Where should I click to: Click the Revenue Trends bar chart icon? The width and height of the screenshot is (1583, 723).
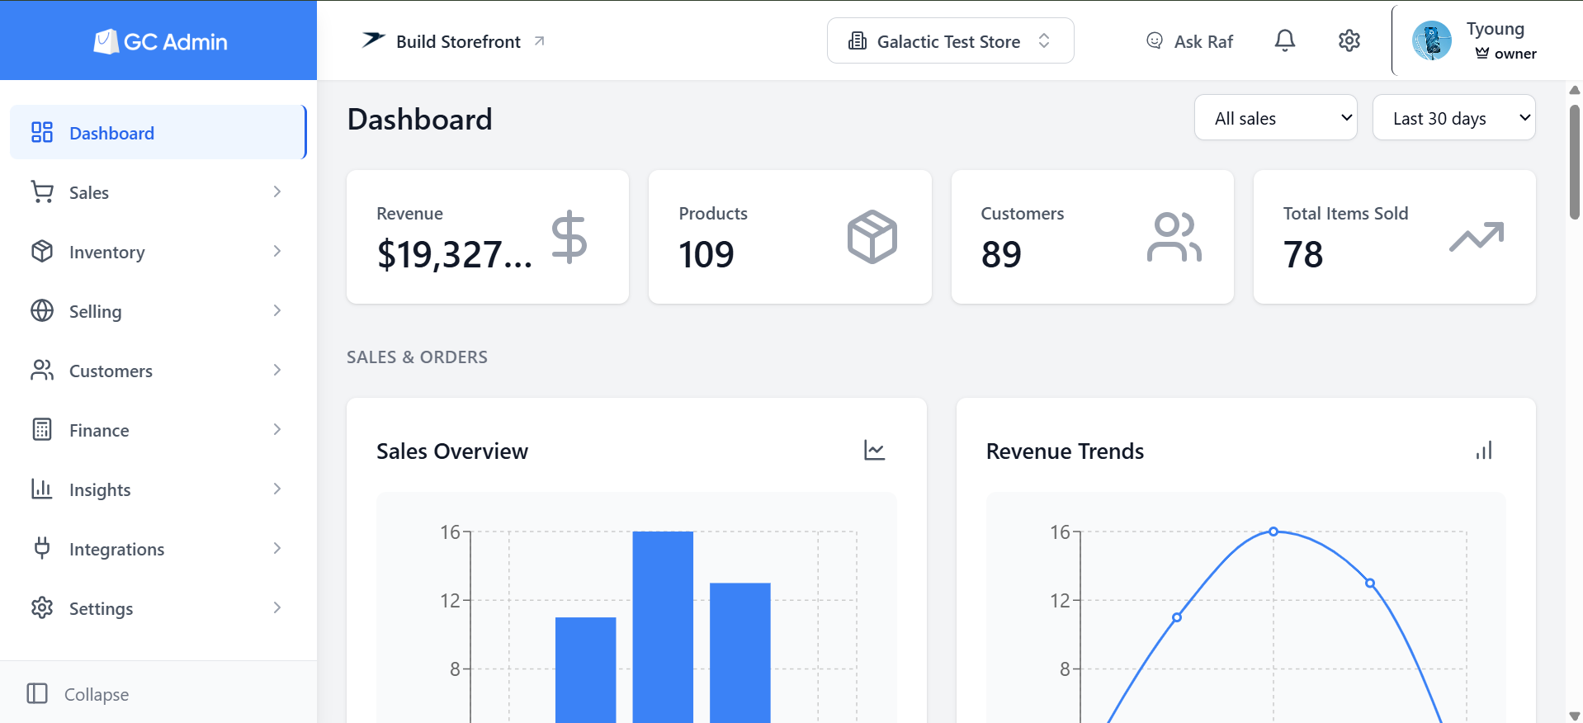pos(1484,451)
